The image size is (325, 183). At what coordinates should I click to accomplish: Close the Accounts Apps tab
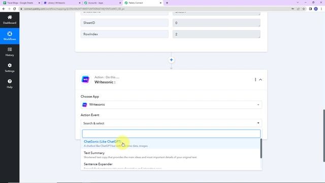[x=120, y=3]
